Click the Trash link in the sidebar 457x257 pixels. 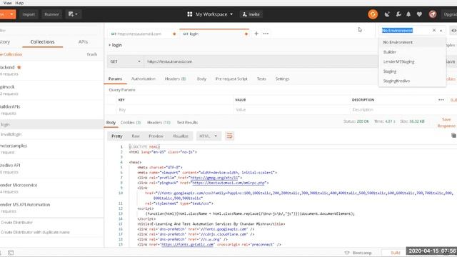click(x=92, y=54)
